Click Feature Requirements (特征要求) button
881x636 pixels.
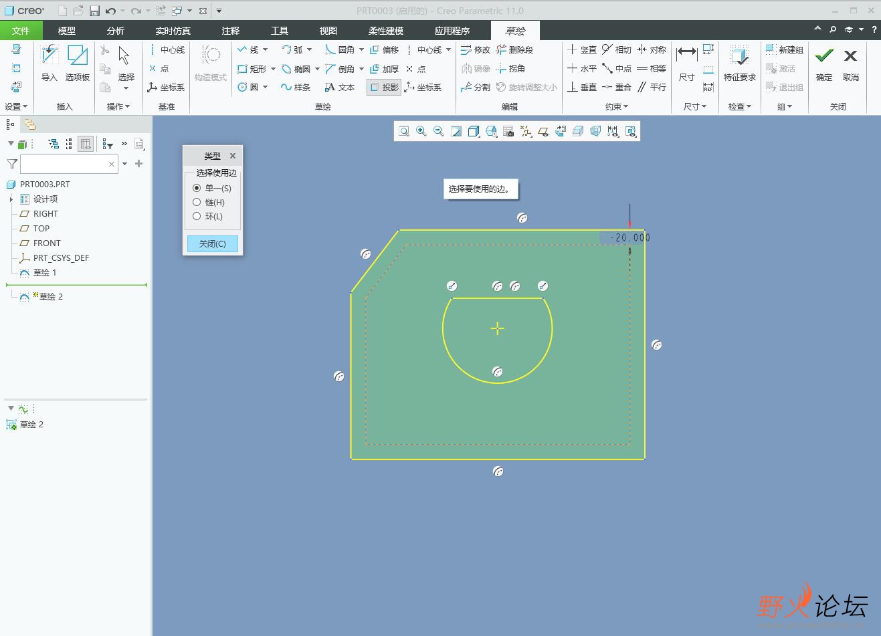point(739,64)
